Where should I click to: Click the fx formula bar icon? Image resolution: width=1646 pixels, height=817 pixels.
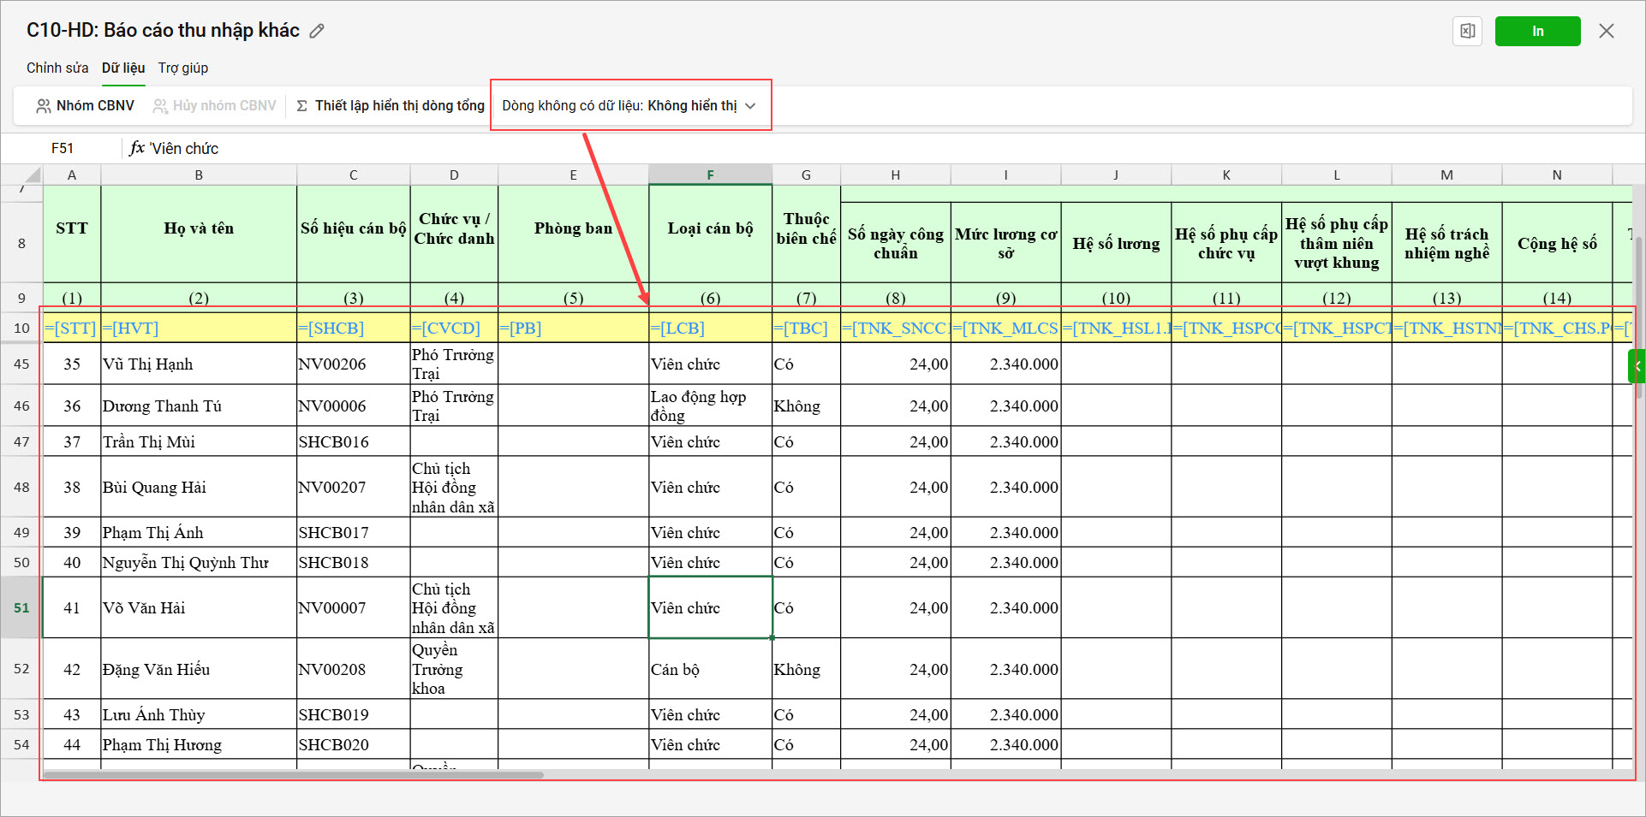click(137, 148)
